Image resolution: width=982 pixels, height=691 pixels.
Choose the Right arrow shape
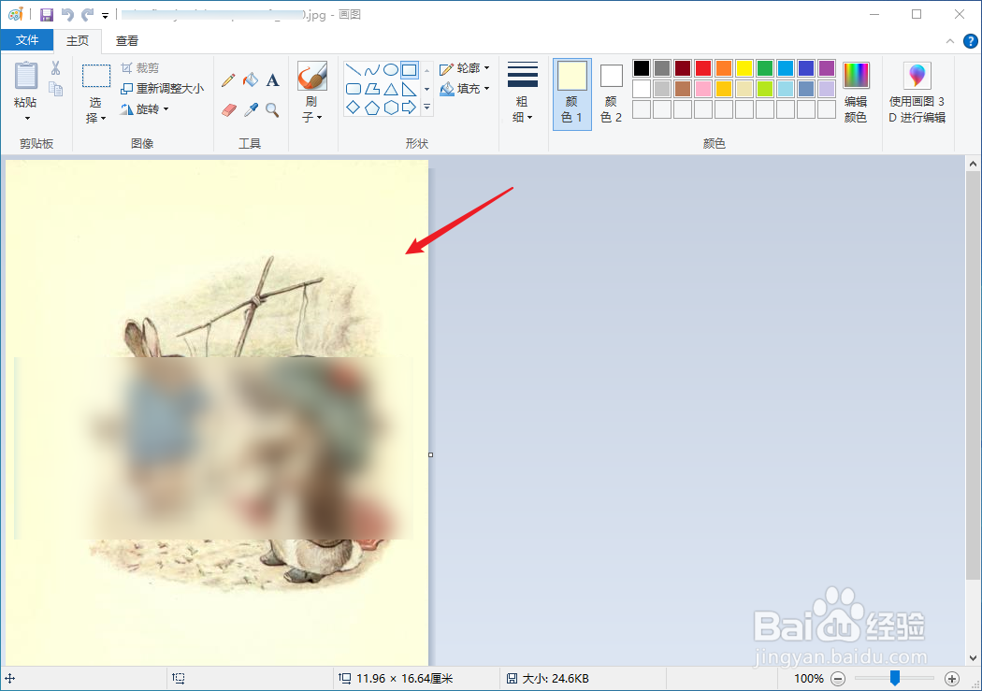click(x=409, y=108)
